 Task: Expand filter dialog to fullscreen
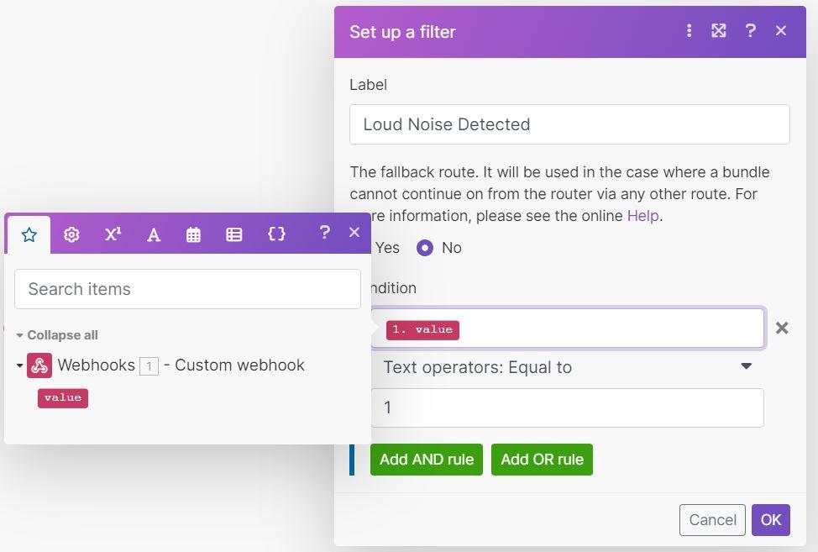point(719,31)
